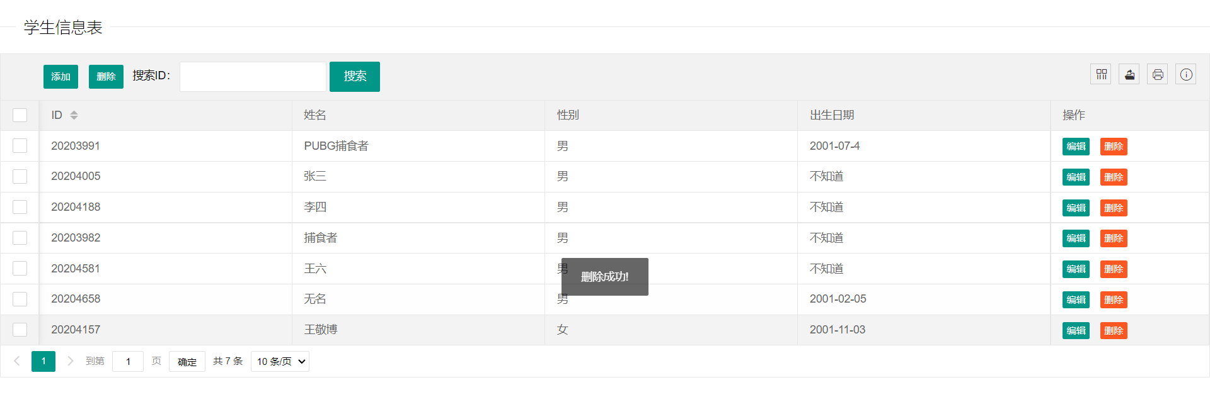Focus the 搜索ID text input

point(253,77)
